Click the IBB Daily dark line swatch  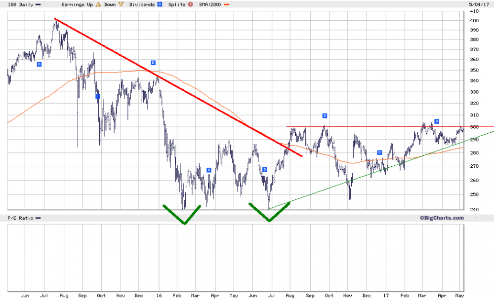(x=38, y=5)
